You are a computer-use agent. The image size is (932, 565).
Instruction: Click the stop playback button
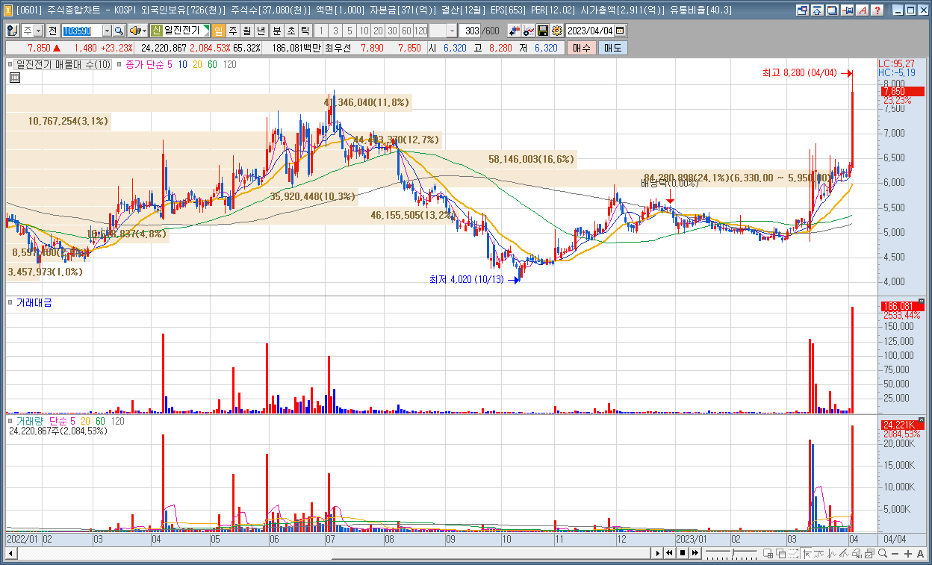pyautogui.click(x=682, y=553)
